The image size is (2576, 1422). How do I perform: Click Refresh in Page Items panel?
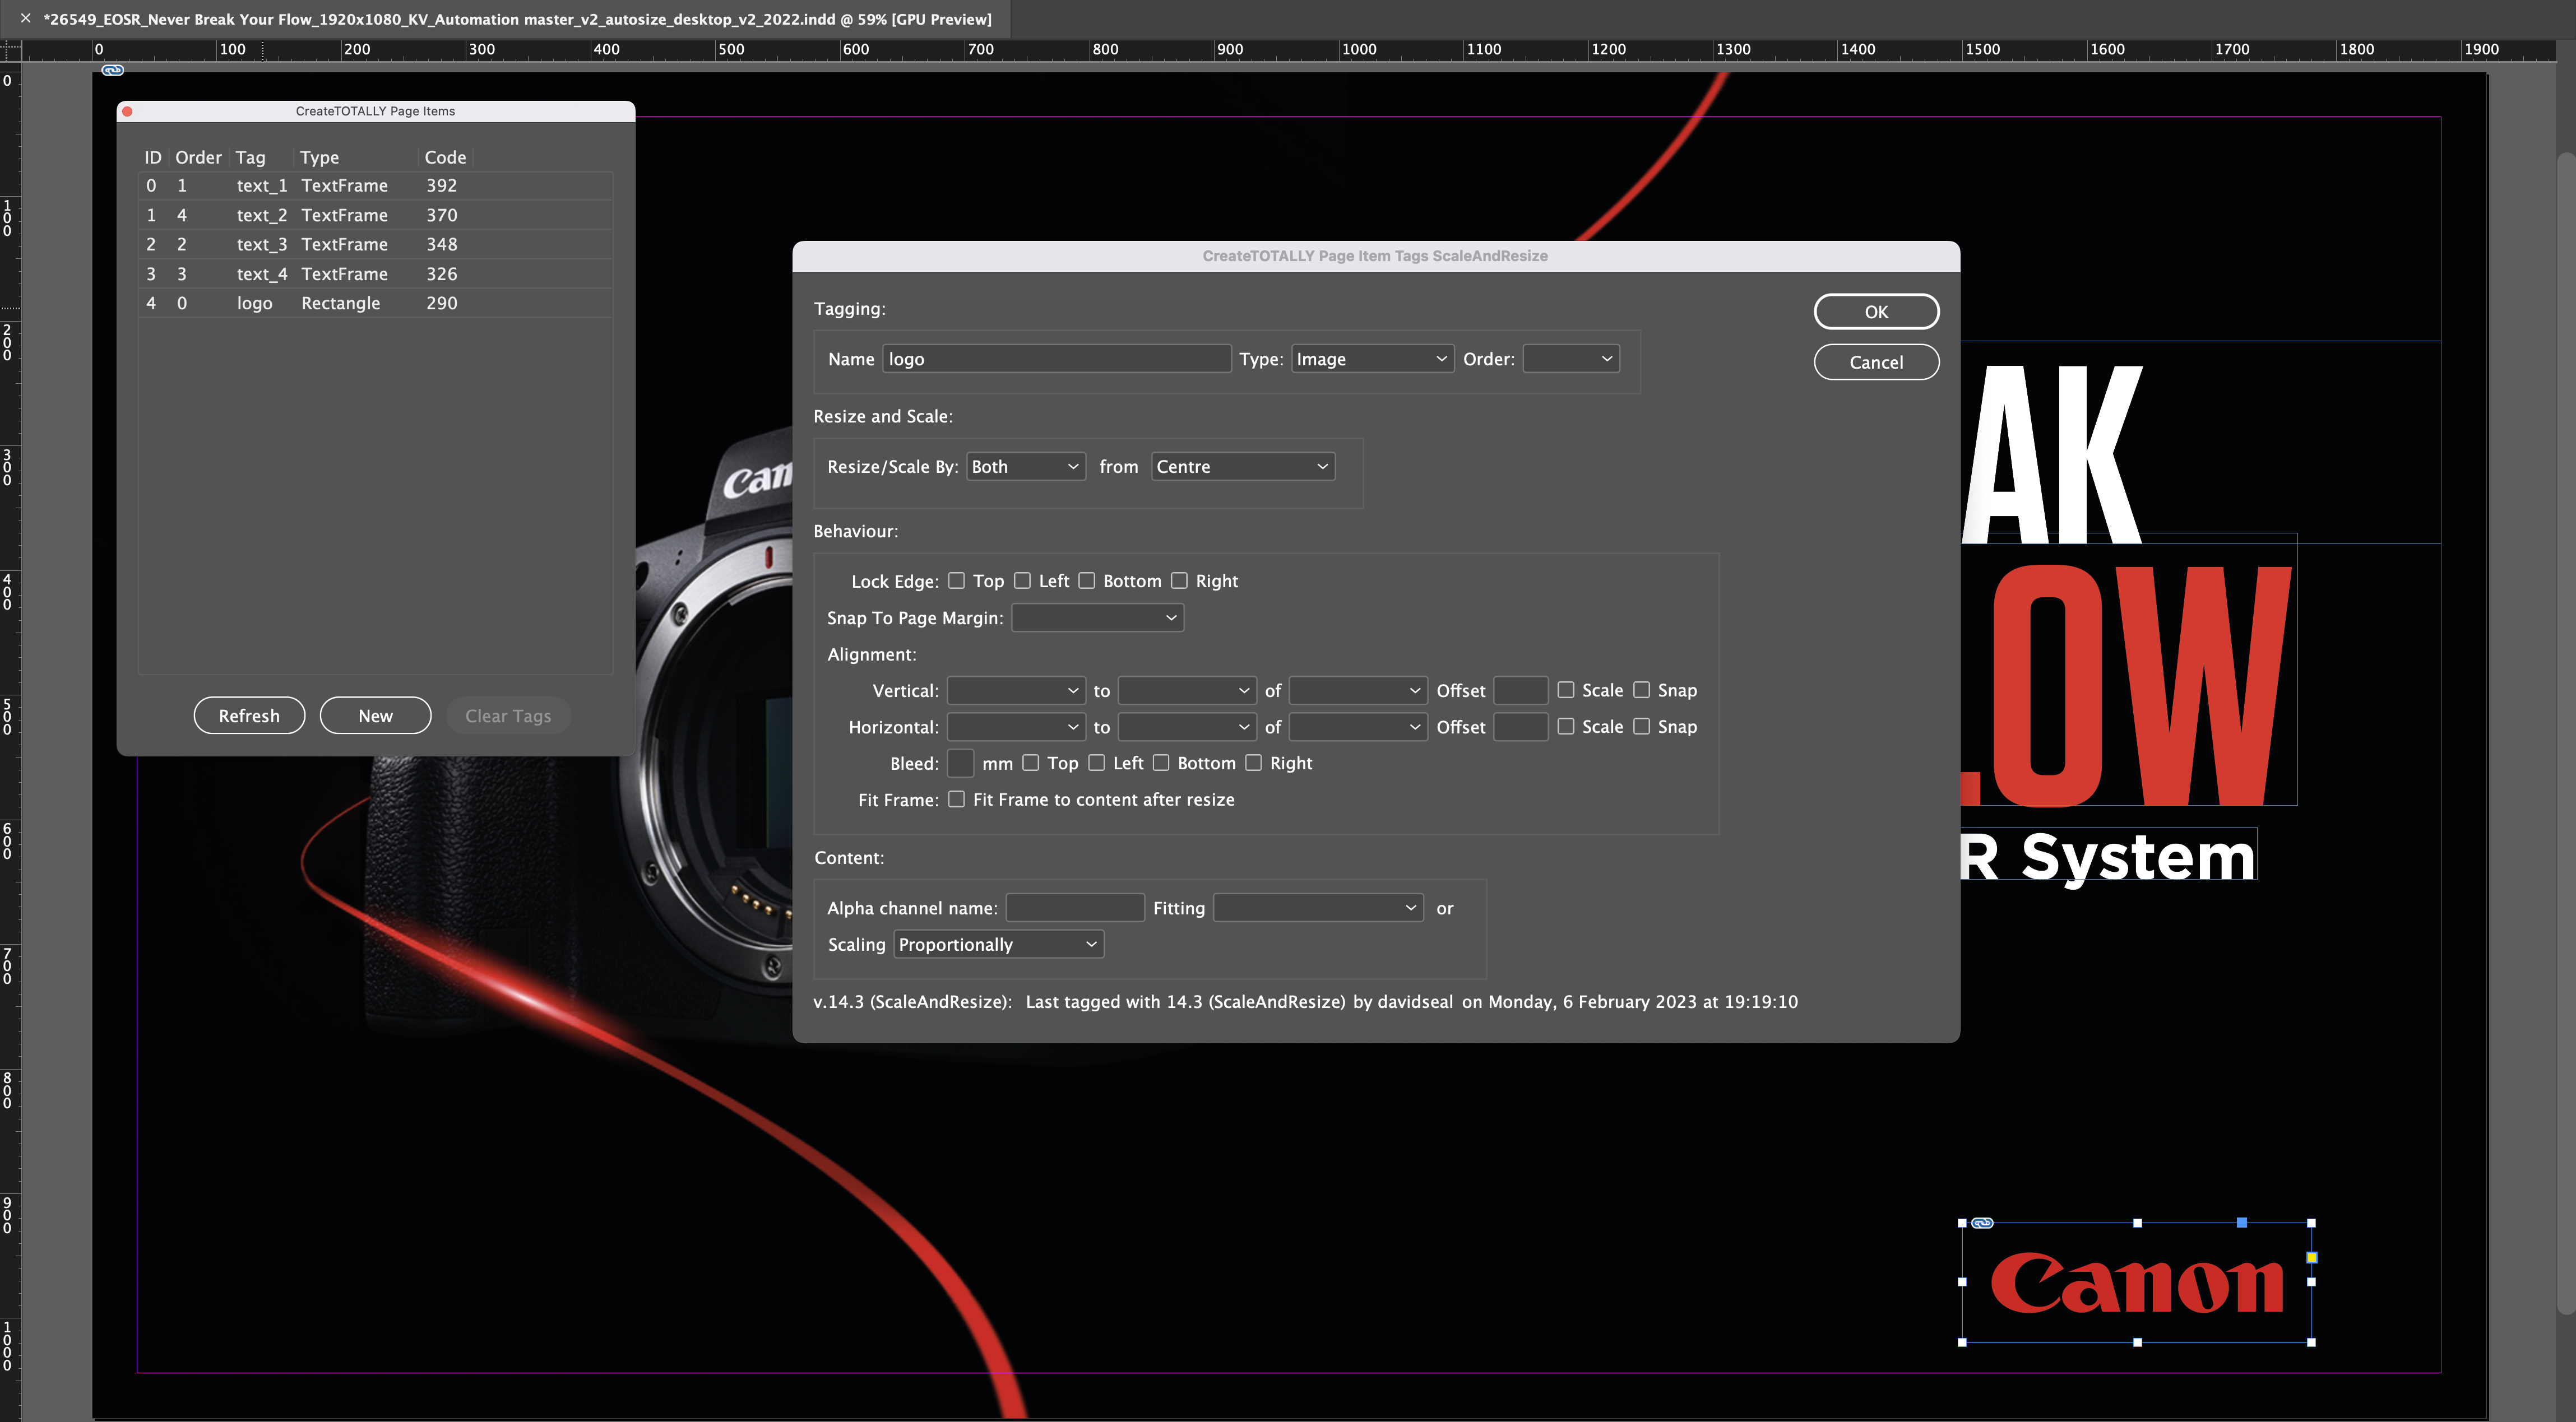click(x=249, y=715)
